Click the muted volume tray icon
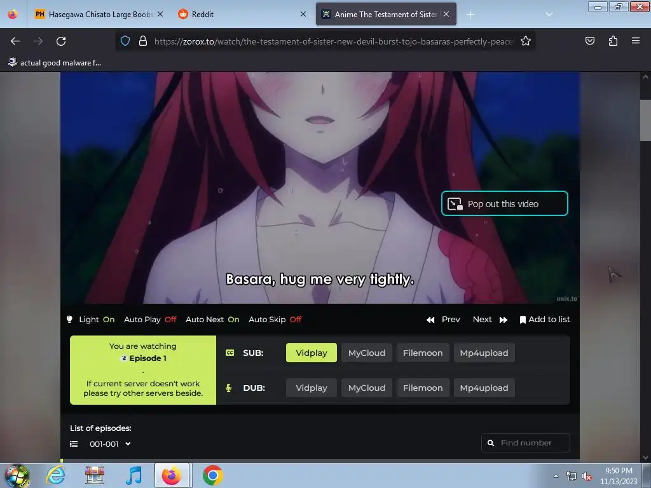This screenshot has height=488, width=651. tap(587, 477)
